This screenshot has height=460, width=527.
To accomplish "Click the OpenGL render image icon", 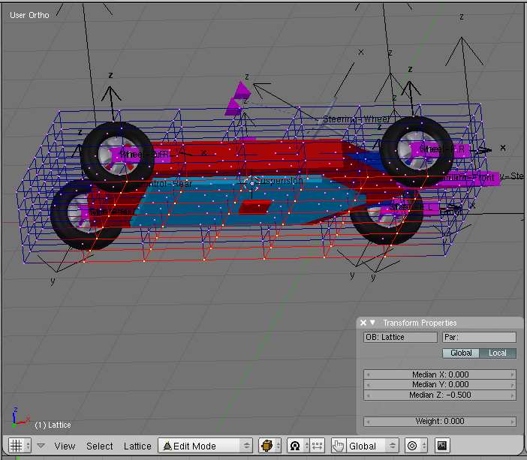I will click(442, 446).
